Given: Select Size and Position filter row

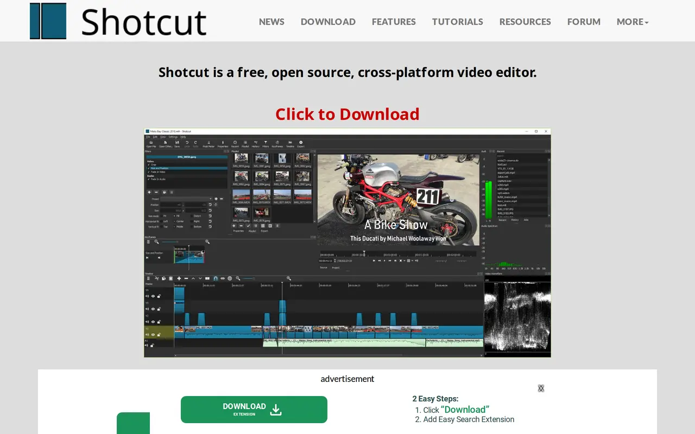Looking at the screenshot, I should [x=187, y=168].
